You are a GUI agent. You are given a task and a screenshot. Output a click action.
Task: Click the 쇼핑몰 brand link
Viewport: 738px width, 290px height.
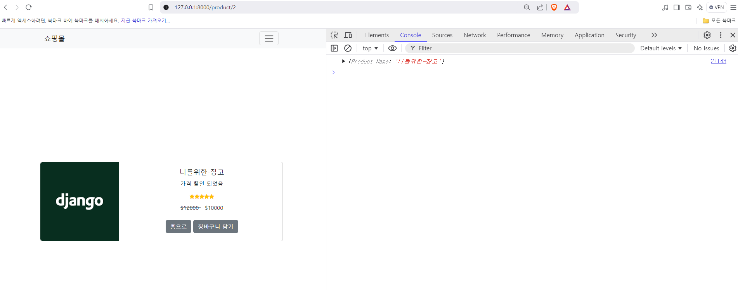(54, 38)
